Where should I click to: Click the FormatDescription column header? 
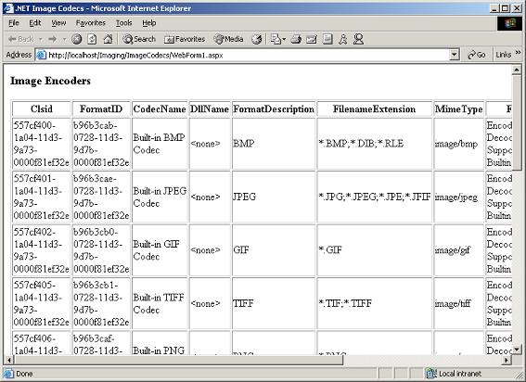tap(274, 109)
